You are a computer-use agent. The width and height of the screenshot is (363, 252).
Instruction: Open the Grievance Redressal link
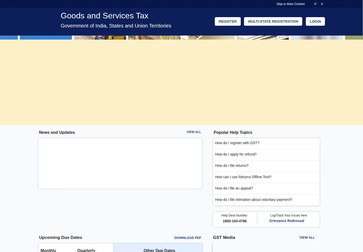click(x=287, y=221)
